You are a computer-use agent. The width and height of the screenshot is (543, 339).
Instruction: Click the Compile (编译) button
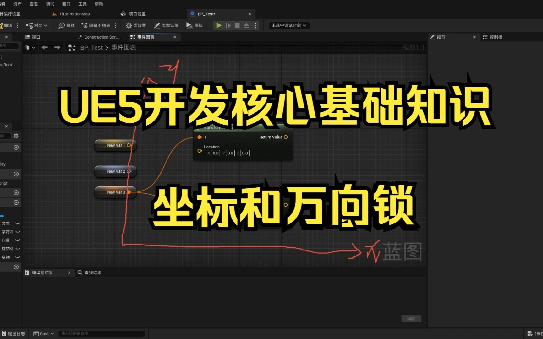click(x=6, y=25)
